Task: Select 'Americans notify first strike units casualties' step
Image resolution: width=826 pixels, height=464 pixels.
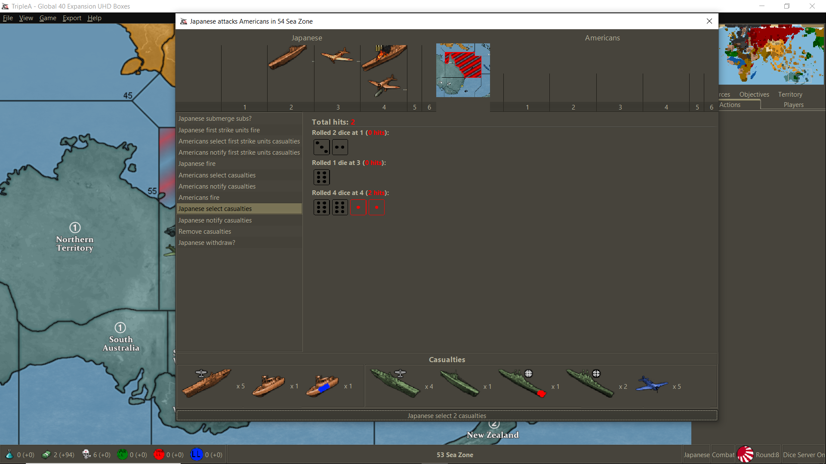Action: tap(239, 153)
